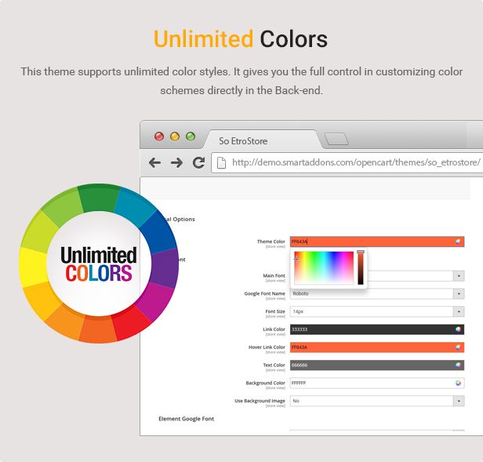Click the browser back arrow
Viewport: 483px width, 462px height.
point(155,162)
